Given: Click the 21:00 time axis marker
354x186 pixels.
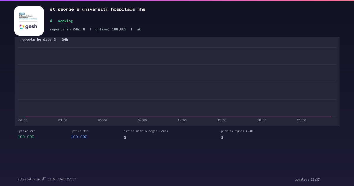Looking at the screenshot, I should (x=301, y=120).
